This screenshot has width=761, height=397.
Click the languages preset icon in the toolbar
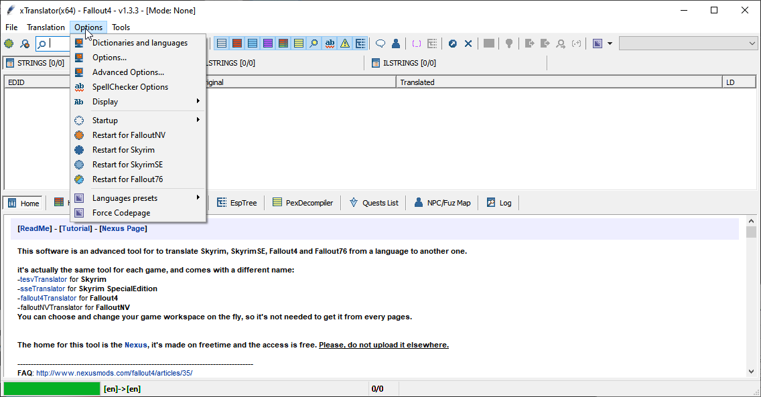pyautogui.click(x=598, y=44)
